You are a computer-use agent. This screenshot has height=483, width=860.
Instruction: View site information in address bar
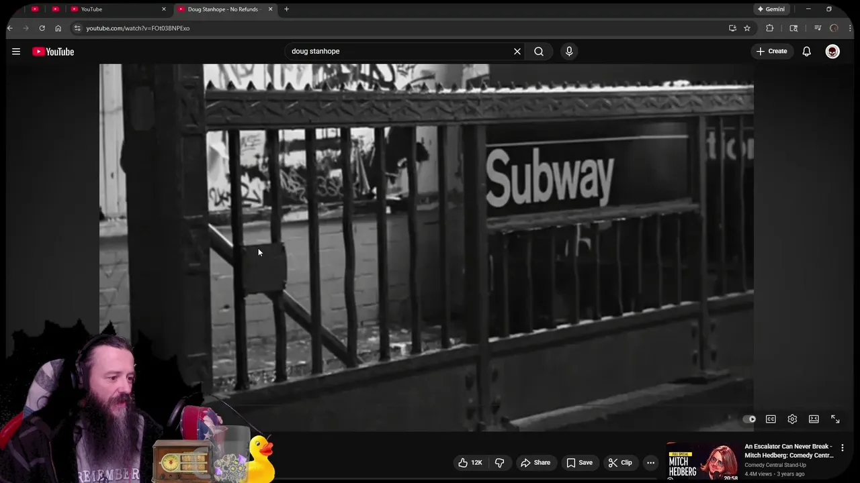pyautogui.click(x=77, y=28)
